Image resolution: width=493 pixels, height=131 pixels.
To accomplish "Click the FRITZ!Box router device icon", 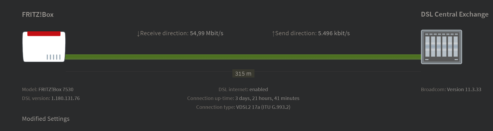I will click(44, 47).
